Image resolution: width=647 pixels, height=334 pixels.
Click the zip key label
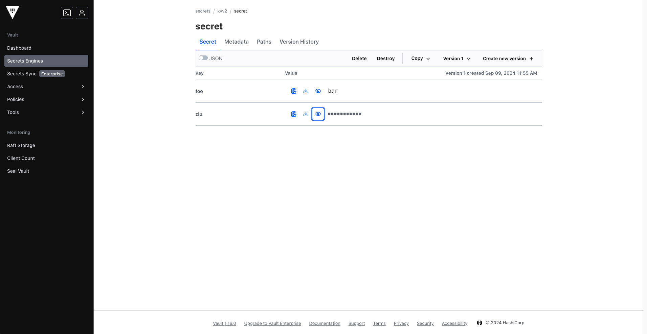point(199,114)
